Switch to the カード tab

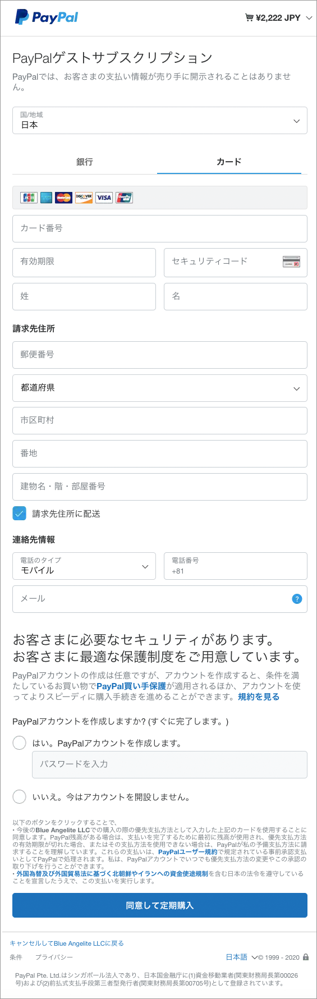229,162
